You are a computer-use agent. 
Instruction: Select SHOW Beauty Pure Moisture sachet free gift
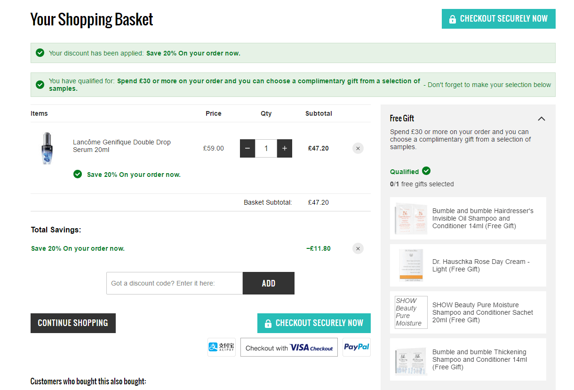[x=468, y=312]
